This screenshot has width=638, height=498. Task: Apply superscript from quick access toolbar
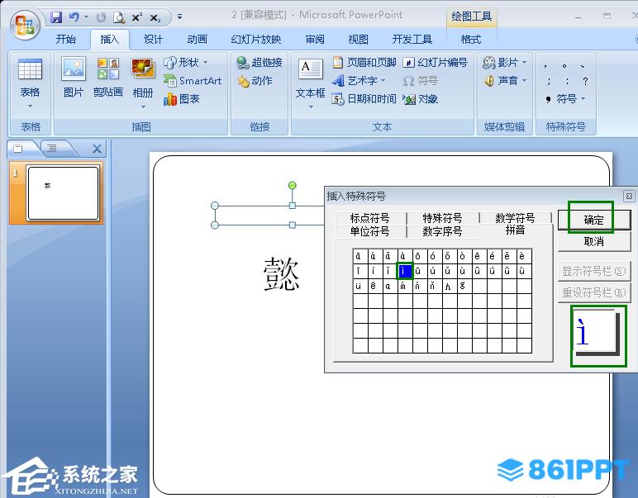[x=137, y=17]
